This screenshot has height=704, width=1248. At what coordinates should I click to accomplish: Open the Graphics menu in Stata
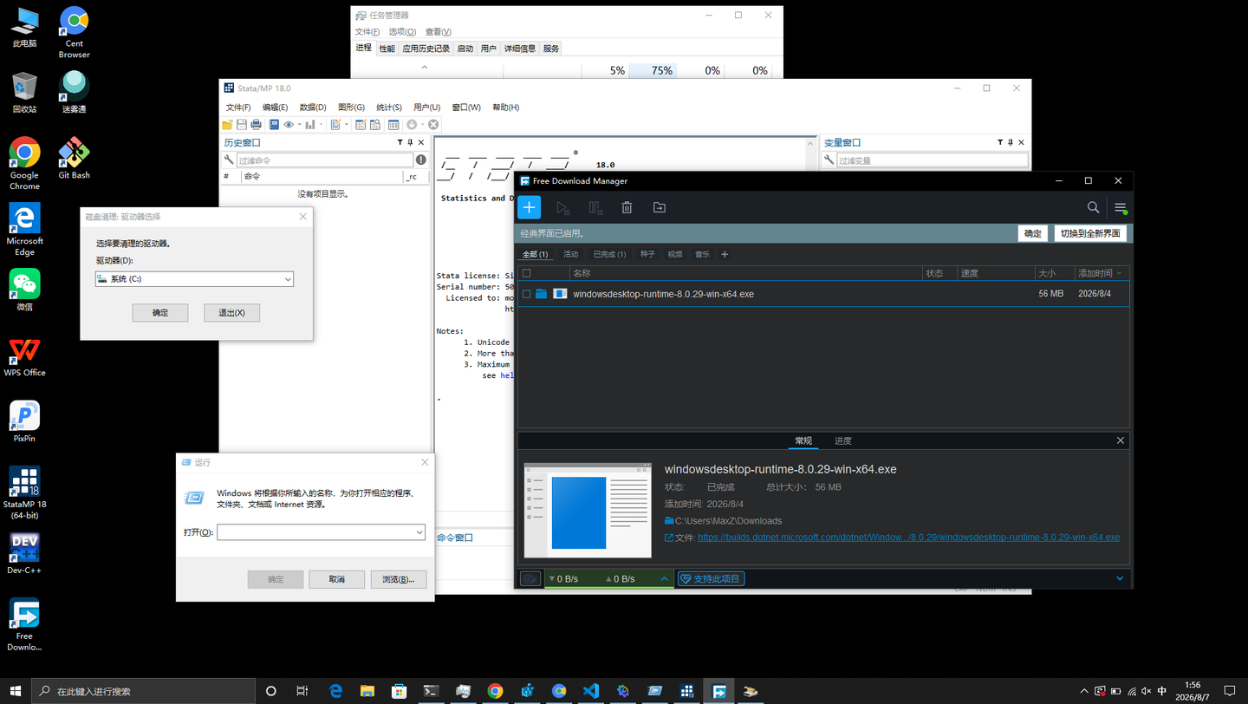coord(351,108)
